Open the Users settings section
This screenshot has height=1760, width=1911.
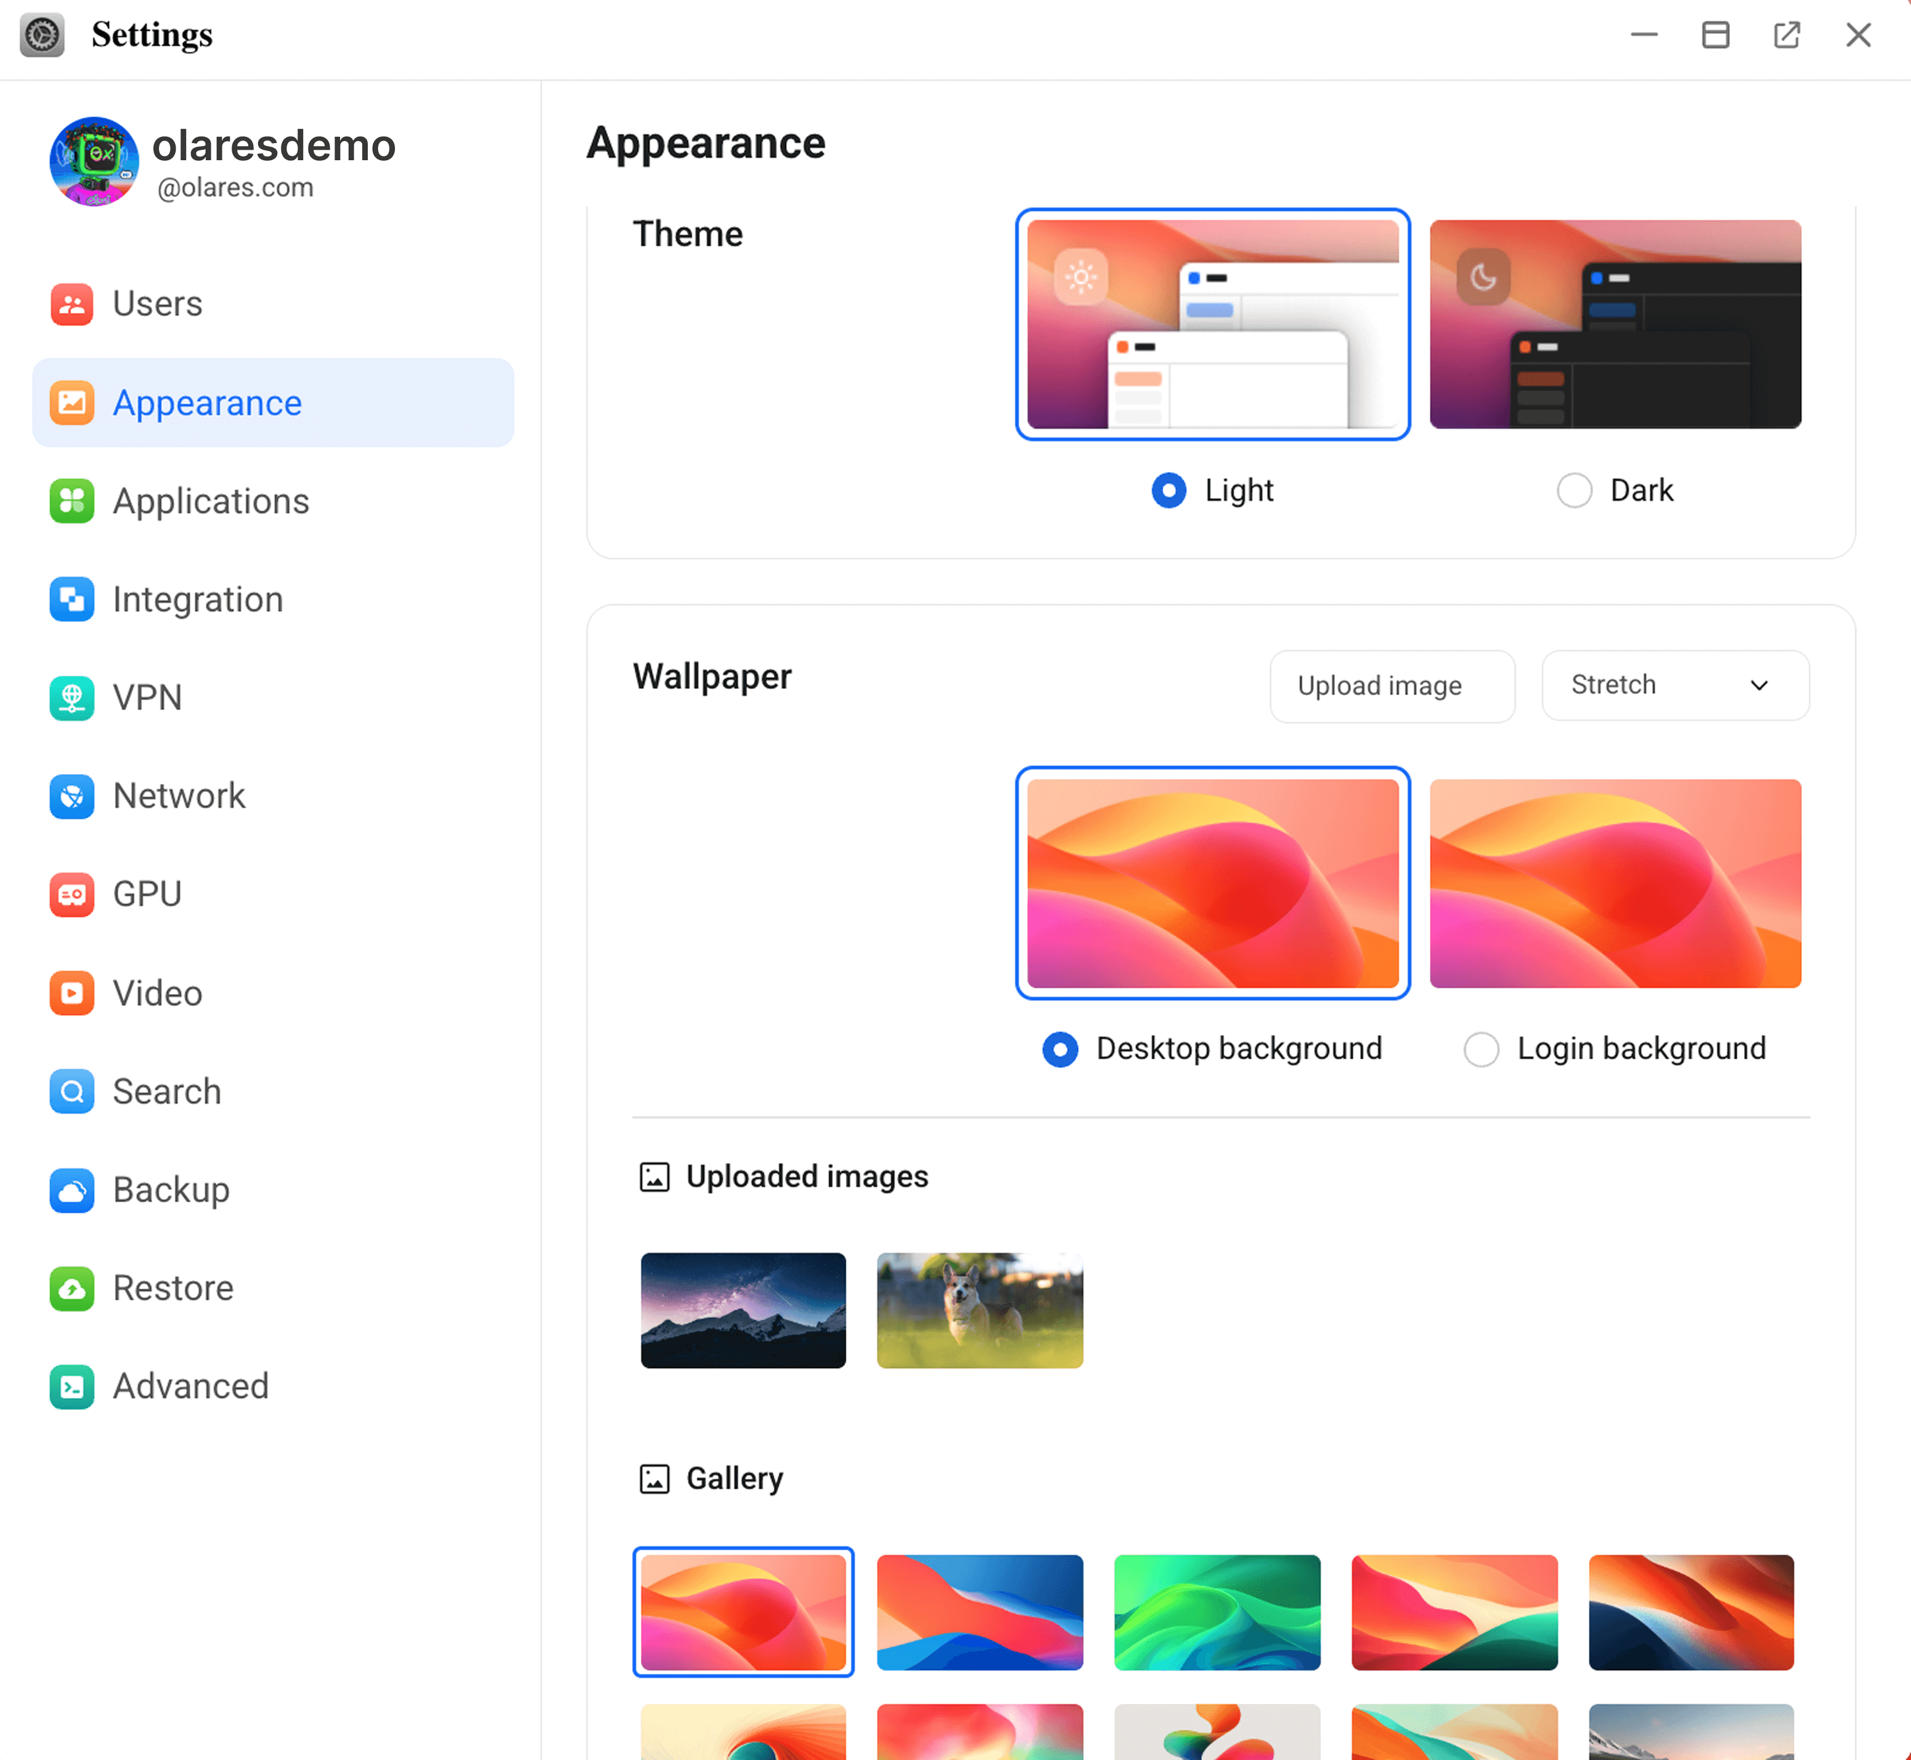[x=157, y=304]
